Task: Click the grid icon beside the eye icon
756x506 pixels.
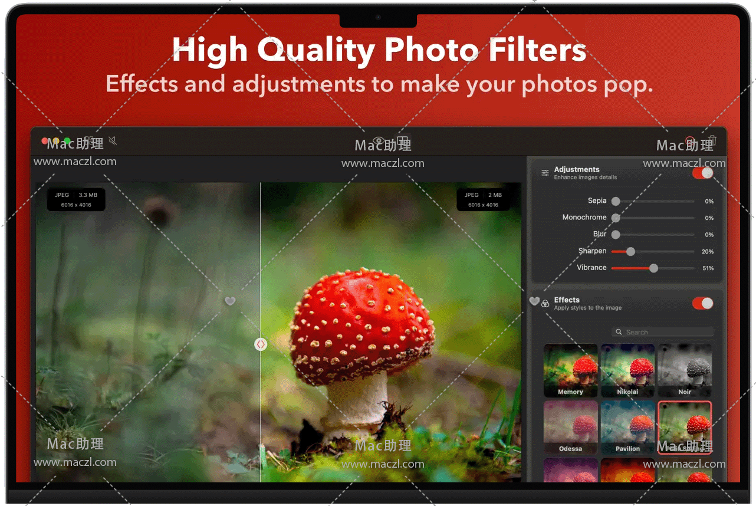Action: click(403, 141)
